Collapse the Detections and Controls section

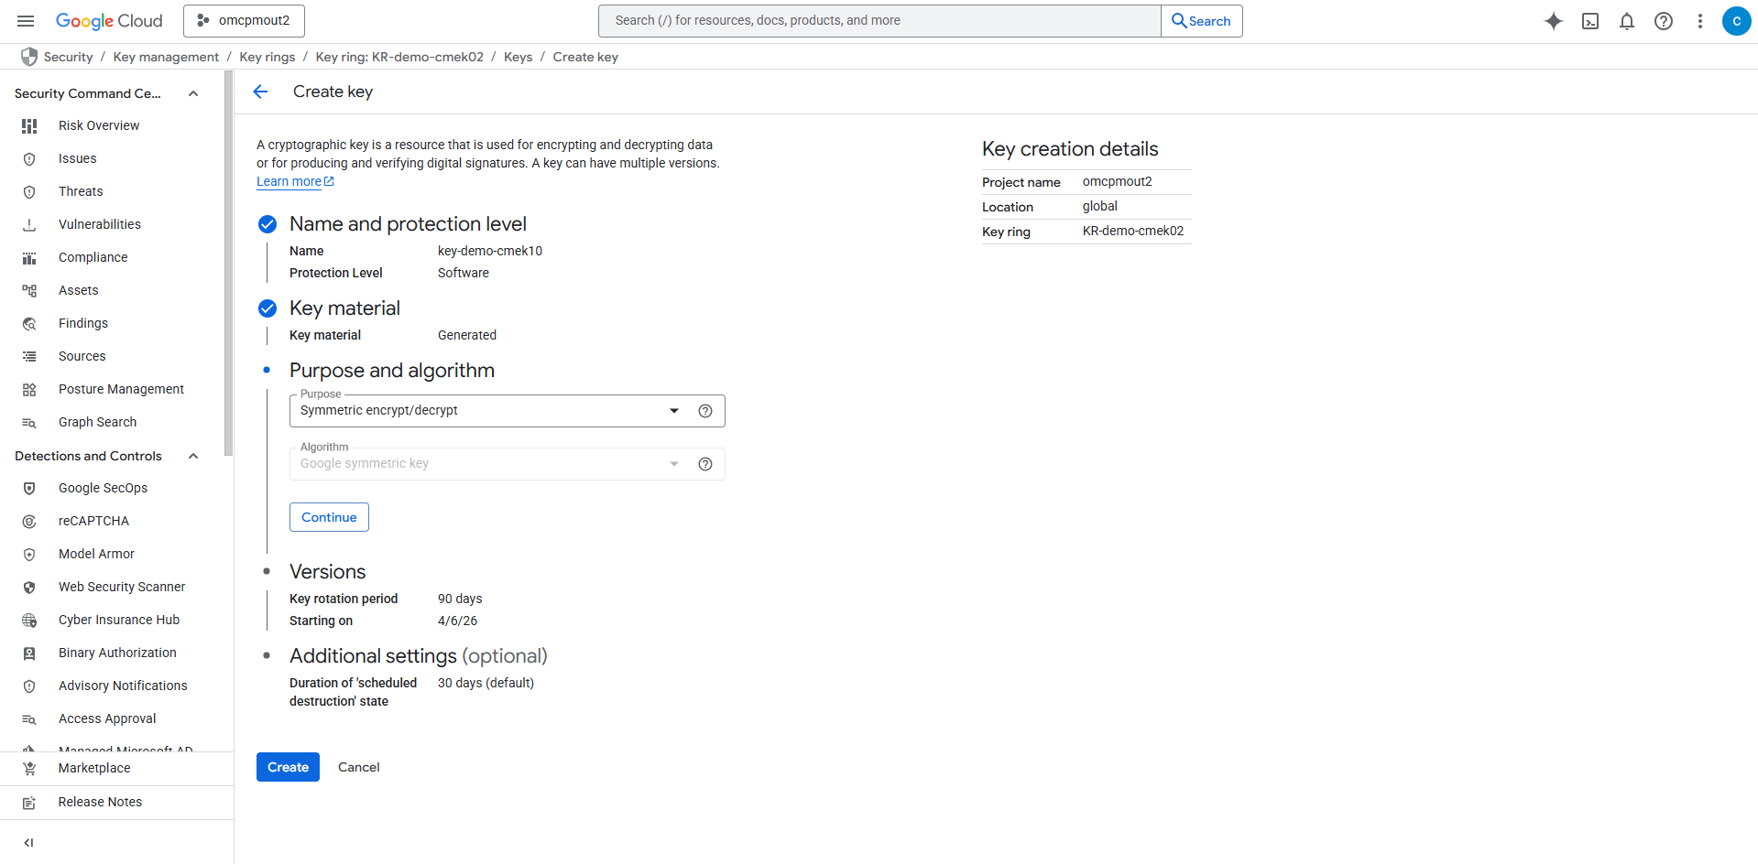(x=192, y=455)
